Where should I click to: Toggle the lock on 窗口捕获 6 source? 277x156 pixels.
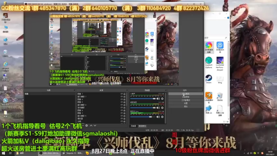click(124, 105)
